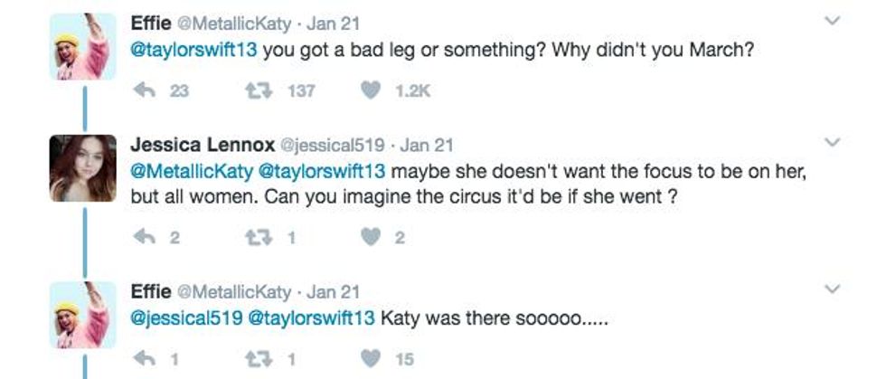This screenshot has height=379, width=886.
Task: Open @taylorswift13 mention in first tweet
Action: (x=194, y=49)
